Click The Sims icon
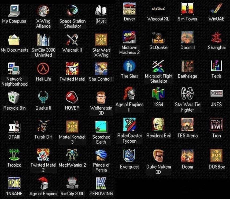 [129, 66]
